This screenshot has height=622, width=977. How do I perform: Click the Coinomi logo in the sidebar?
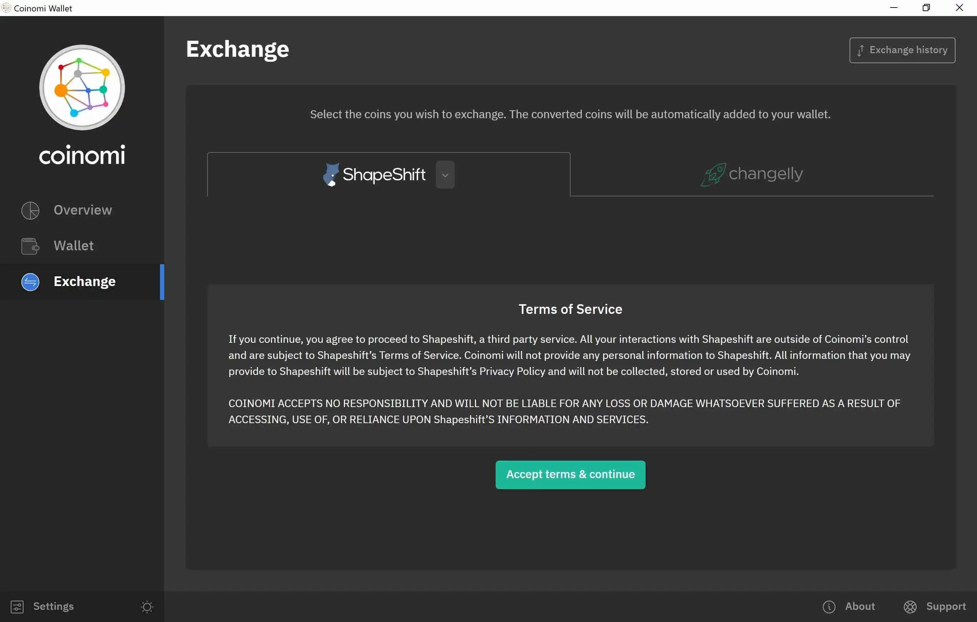point(82,87)
